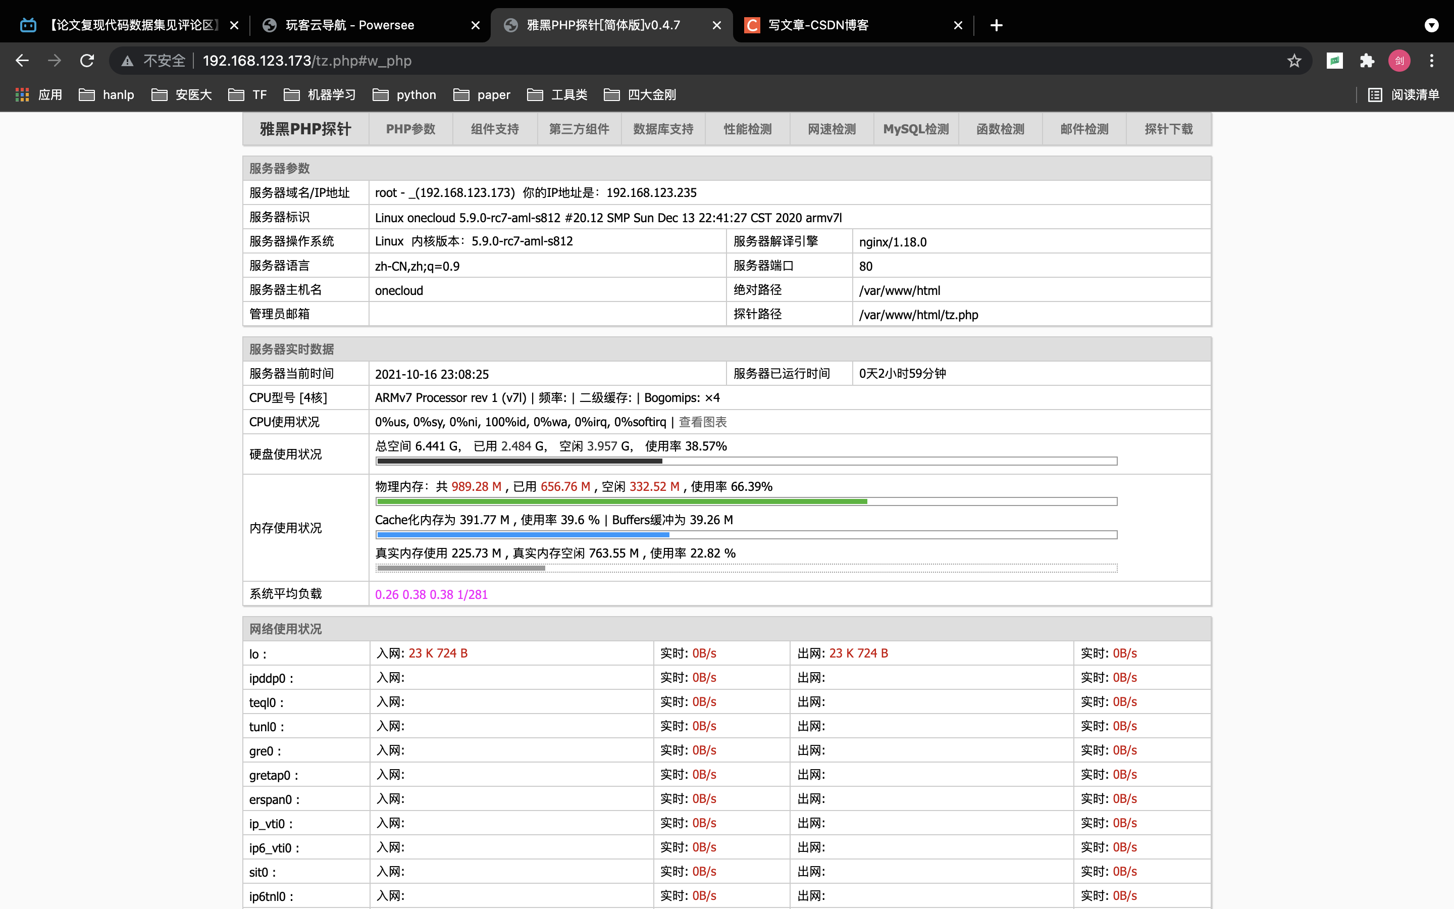The image size is (1454, 909).
Task: Open MySQL检测 section
Action: point(916,129)
